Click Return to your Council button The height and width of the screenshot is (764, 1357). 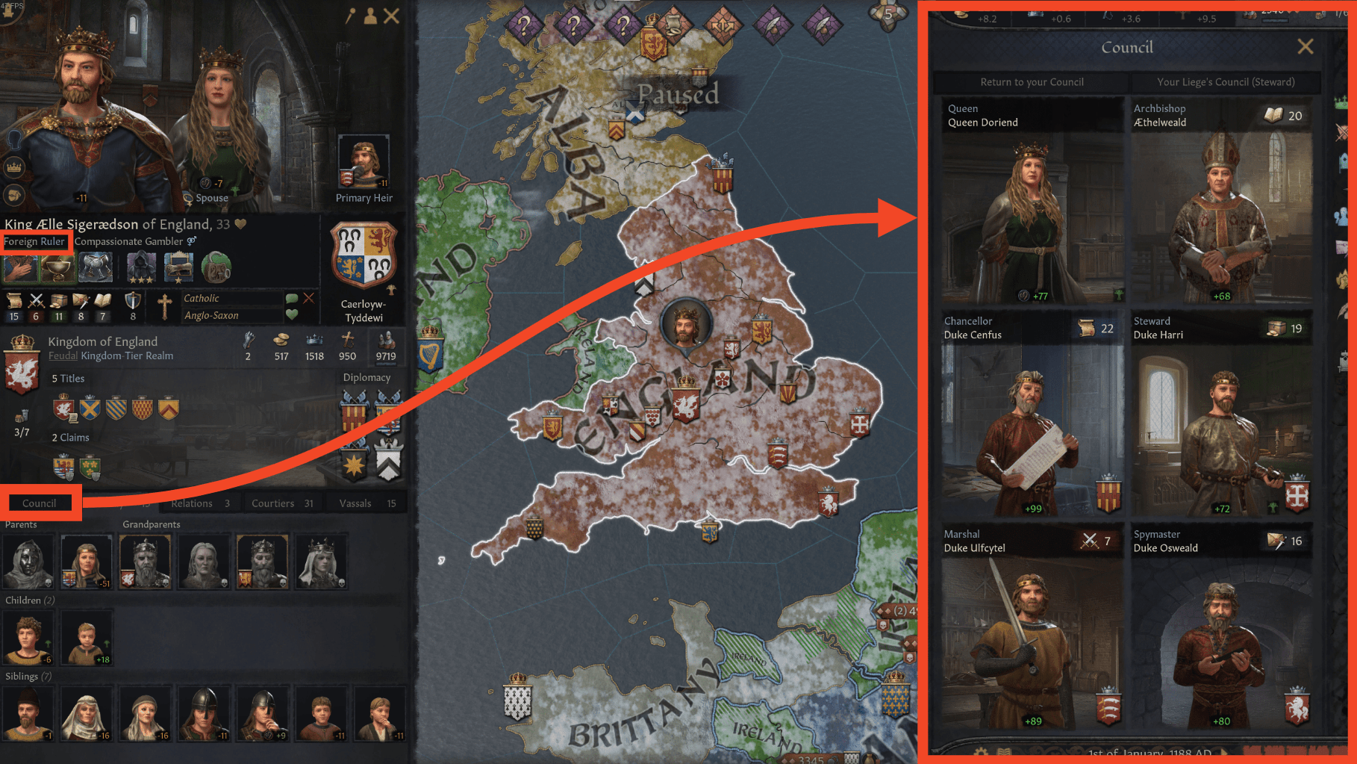(1032, 82)
